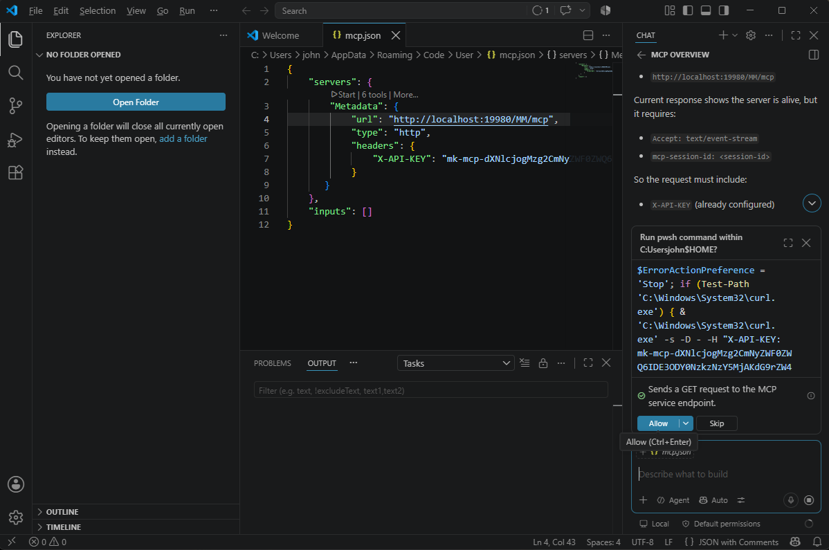Expand the terminal command confirmation view
Image resolution: width=829 pixels, height=550 pixels.
pyautogui.click(x=788, y=243)
